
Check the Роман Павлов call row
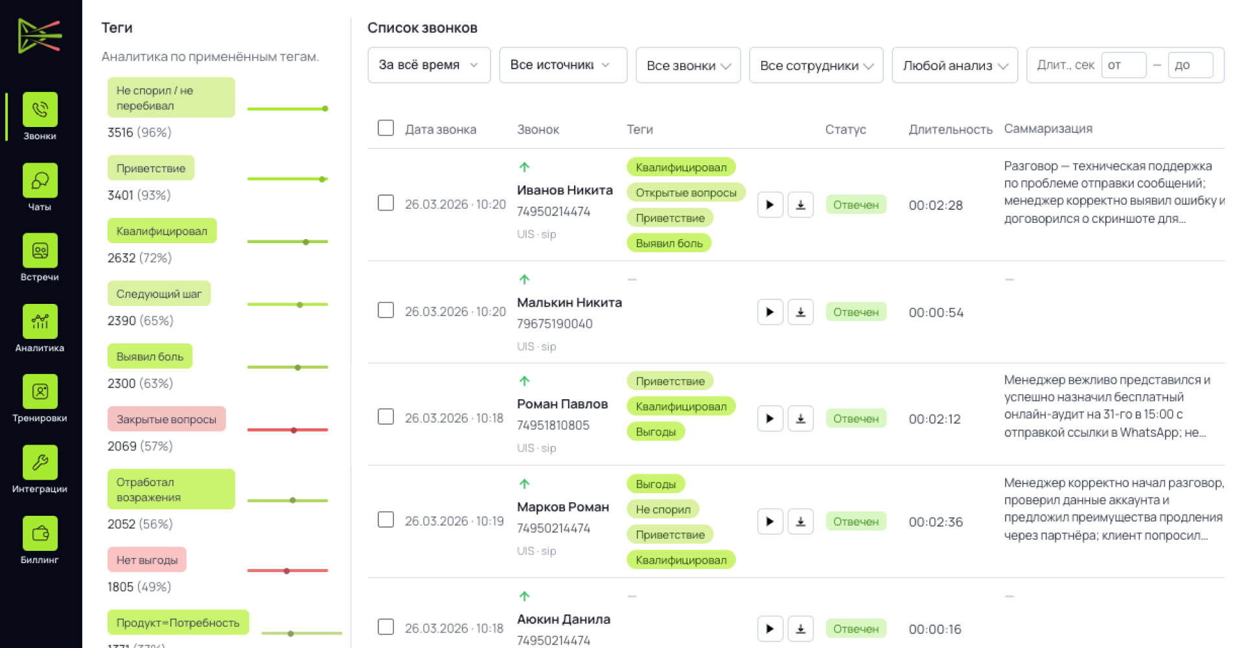click(386, 417)
